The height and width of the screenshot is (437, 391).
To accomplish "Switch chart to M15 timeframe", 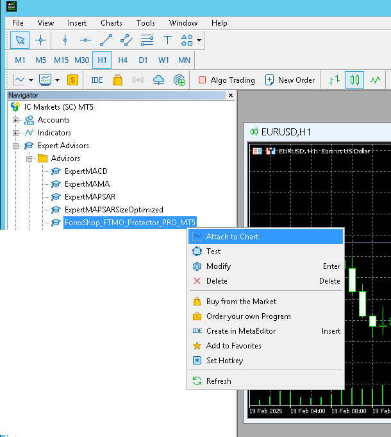I will 62,60.
